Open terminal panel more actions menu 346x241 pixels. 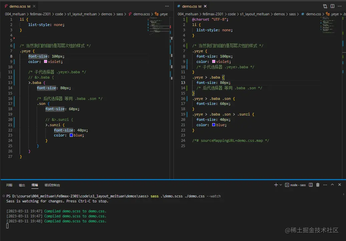325,185
